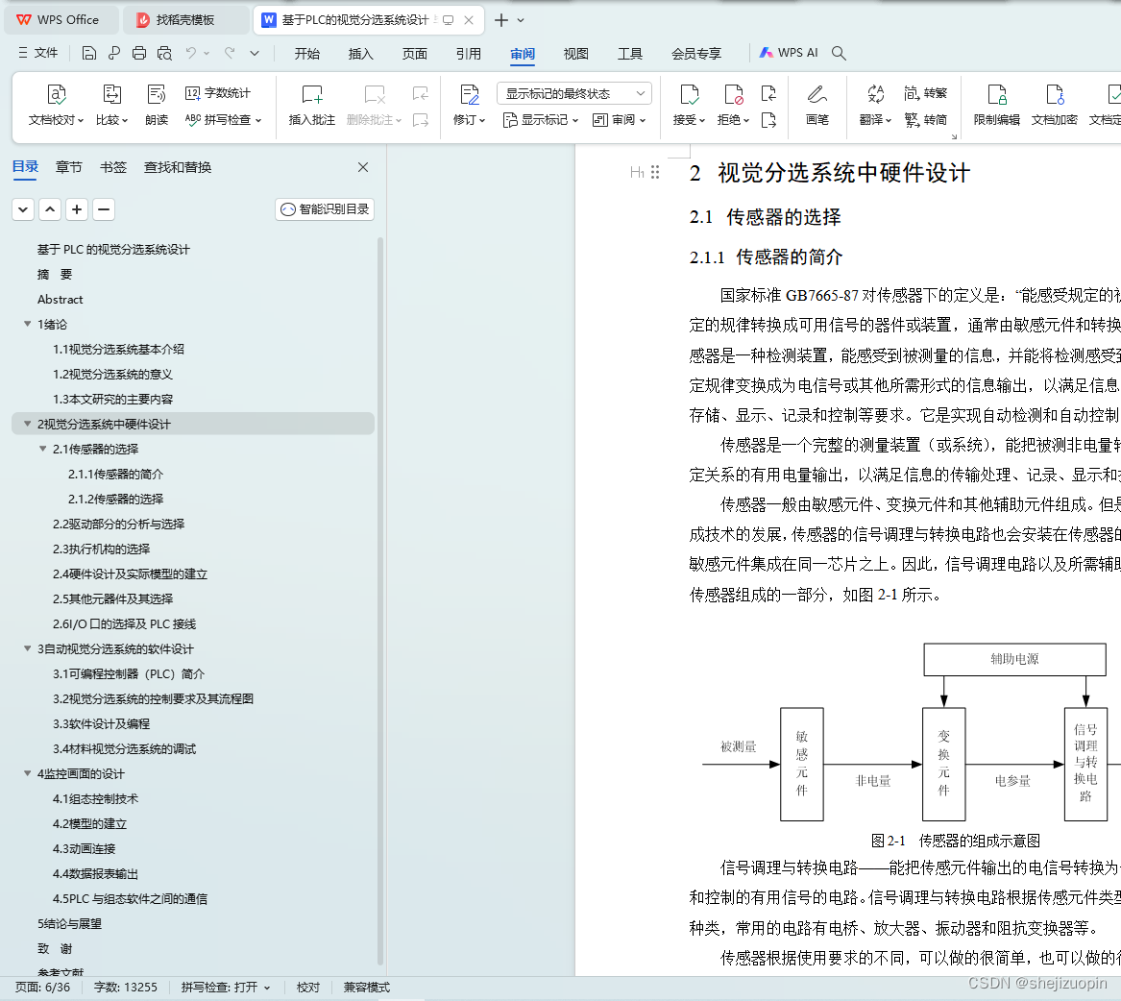Convert text with 转简 button
The image size is (1121, 1001).
coord(925,119)
